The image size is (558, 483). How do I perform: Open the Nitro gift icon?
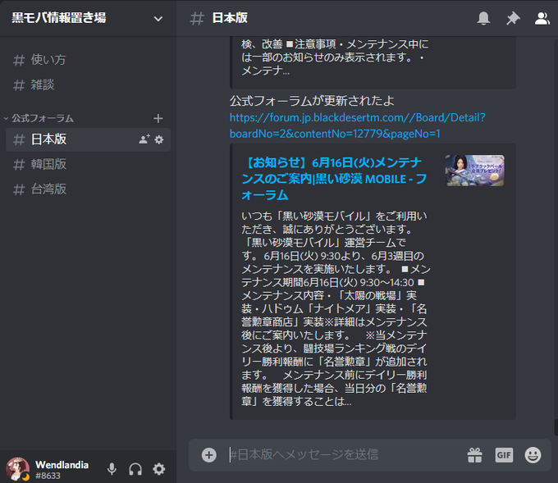tap(475, 455)
